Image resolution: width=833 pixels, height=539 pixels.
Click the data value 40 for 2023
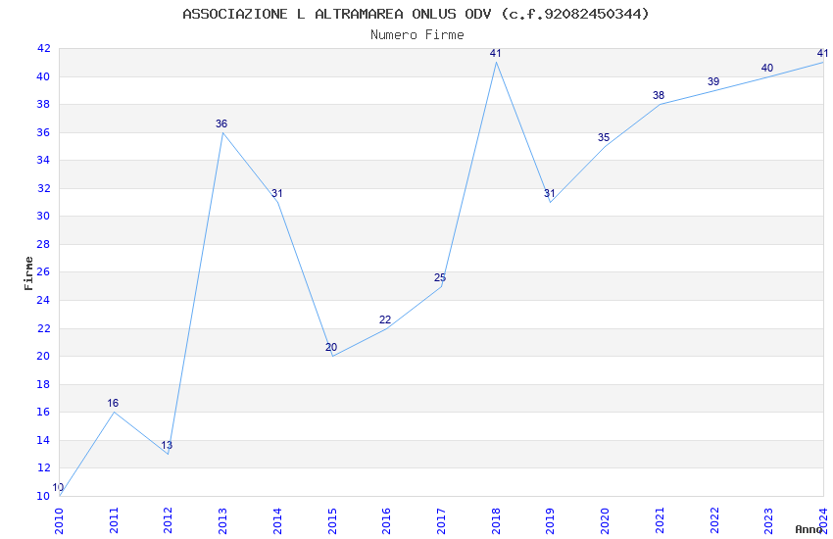click(767, 68)
